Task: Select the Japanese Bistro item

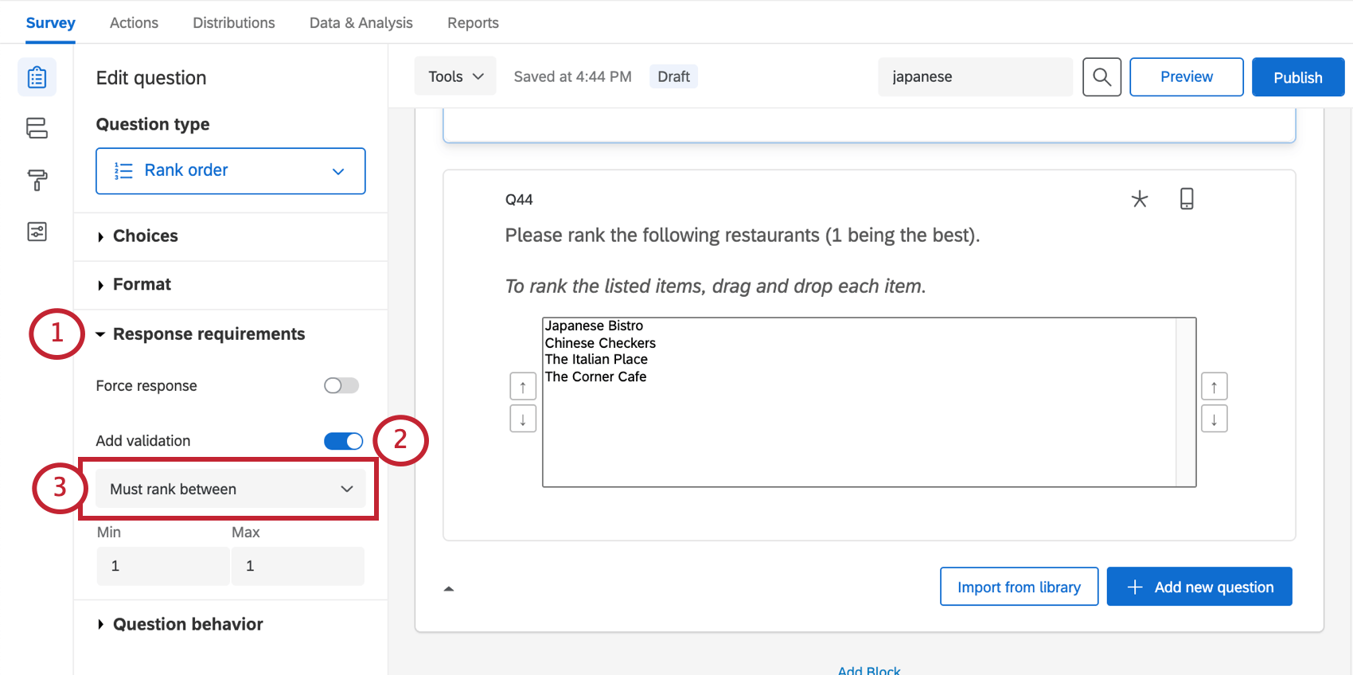Action: [594, 326]
